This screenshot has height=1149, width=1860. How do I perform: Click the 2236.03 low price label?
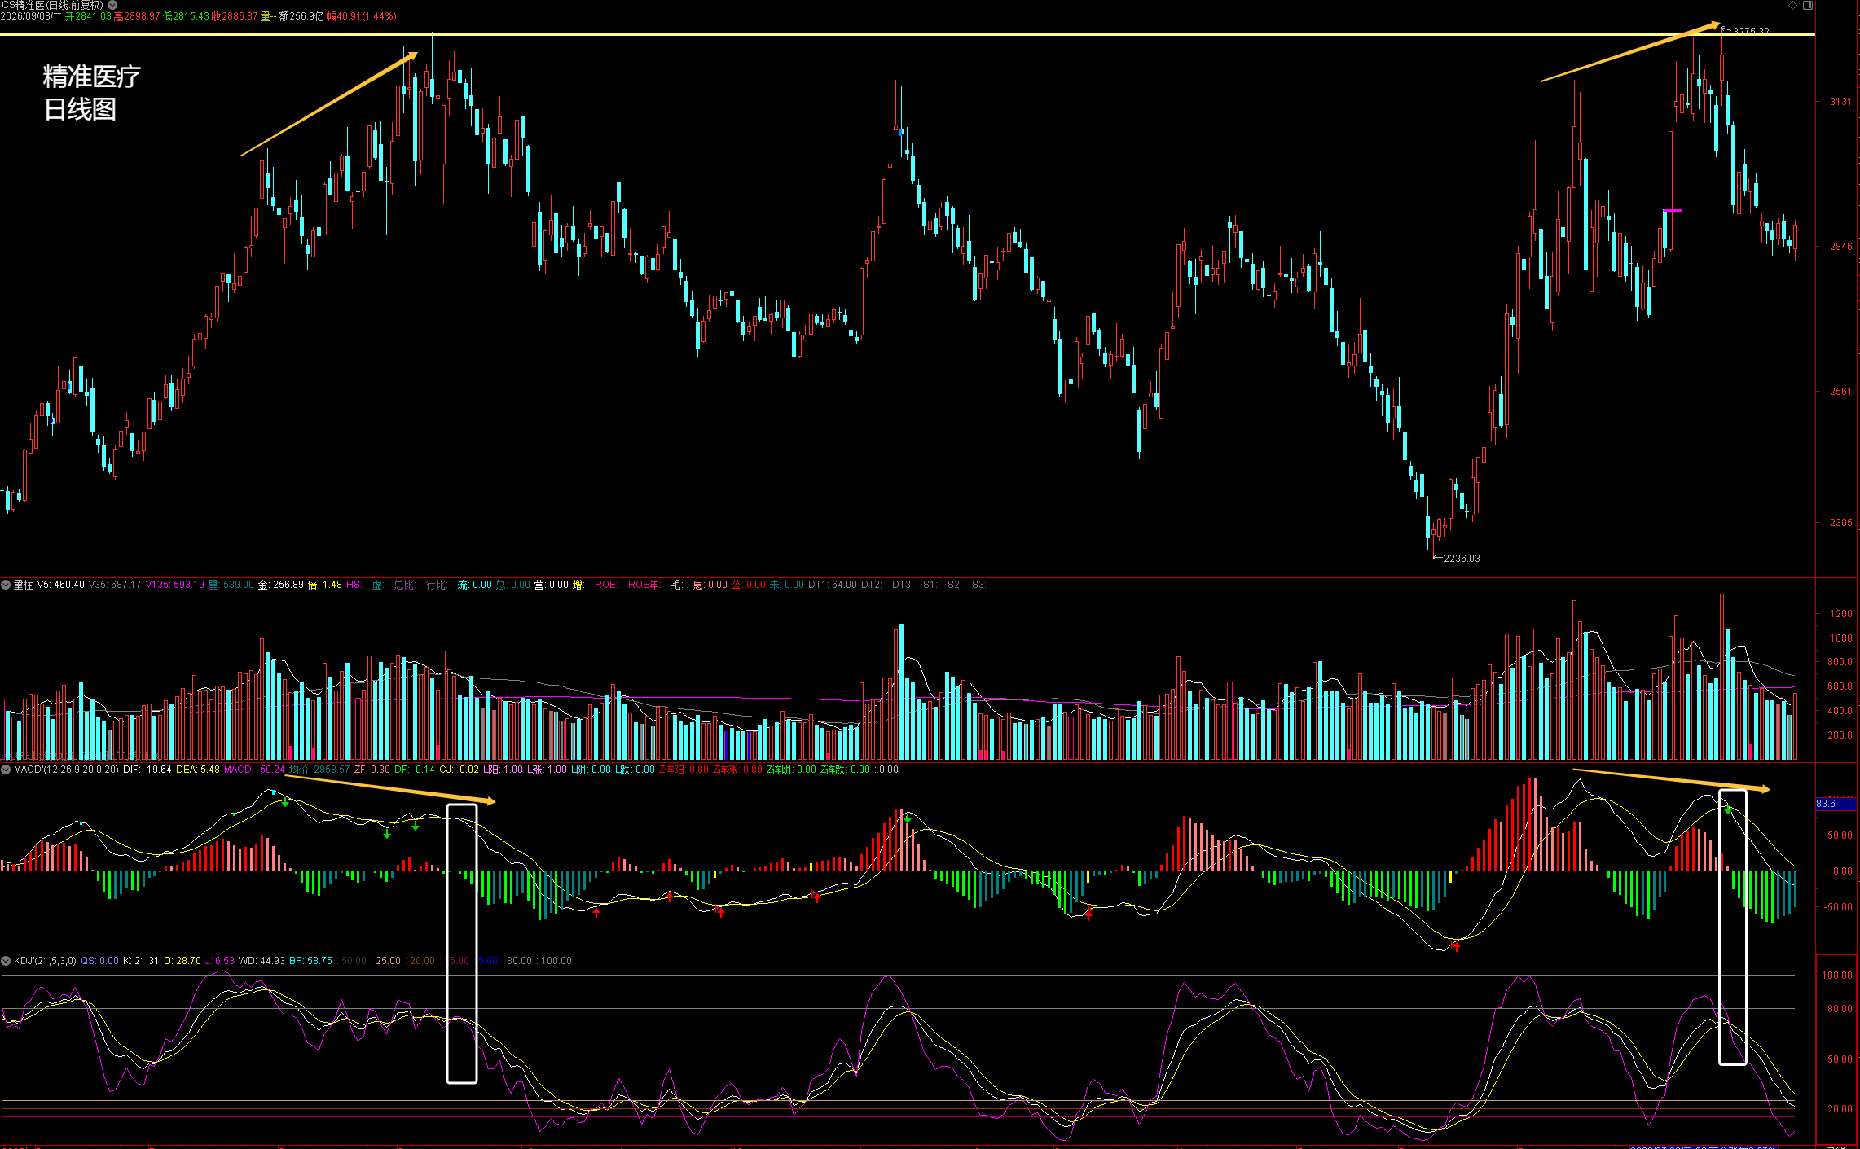point(1462,559)
